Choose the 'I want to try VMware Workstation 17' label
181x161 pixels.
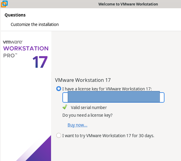[x=108, y=136]
